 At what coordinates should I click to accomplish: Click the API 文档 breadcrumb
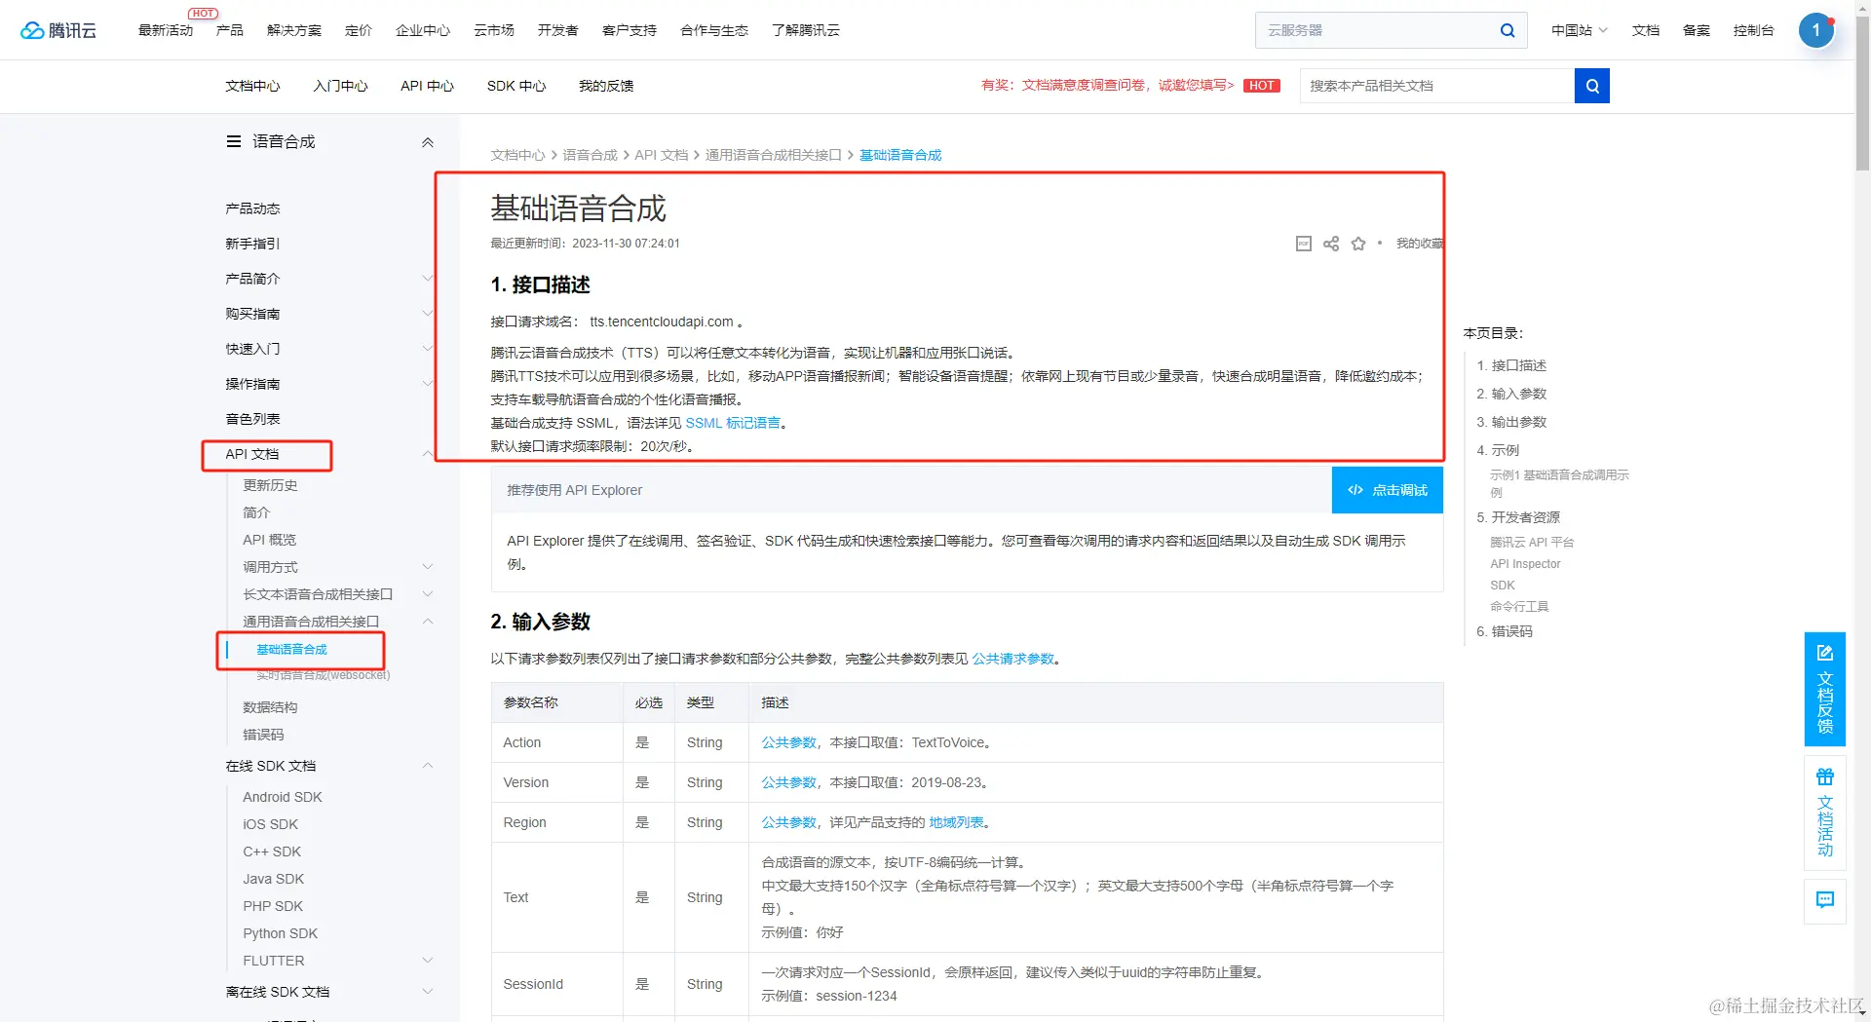pos(661,155)
